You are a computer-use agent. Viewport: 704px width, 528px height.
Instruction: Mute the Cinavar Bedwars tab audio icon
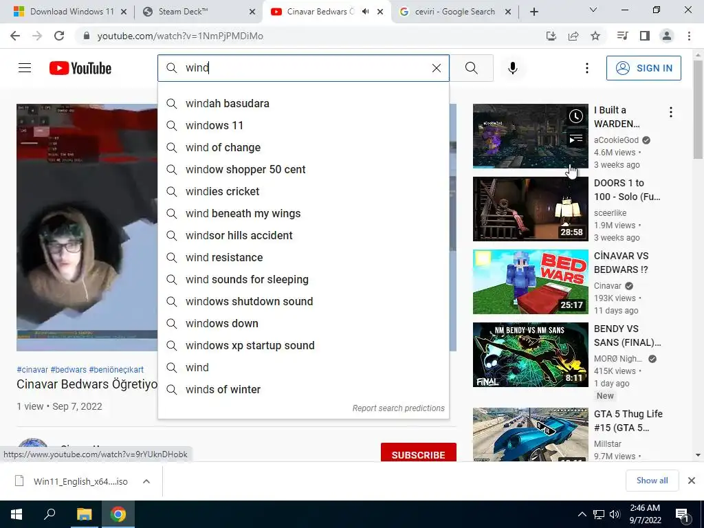click(x=366, y=12)
